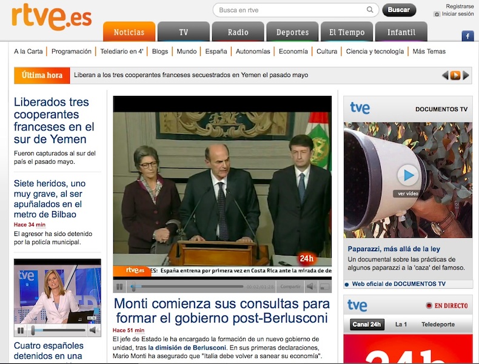The height and width of the screenshot is (364, 479).
Task: Select the Canal 24h live tab
Action: (367, 325)
